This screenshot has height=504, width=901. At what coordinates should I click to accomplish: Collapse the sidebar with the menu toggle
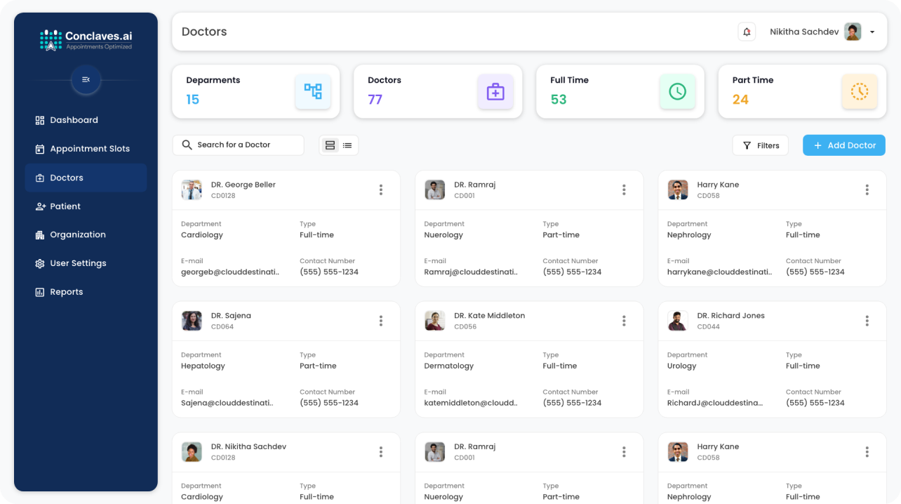point(86,80)
